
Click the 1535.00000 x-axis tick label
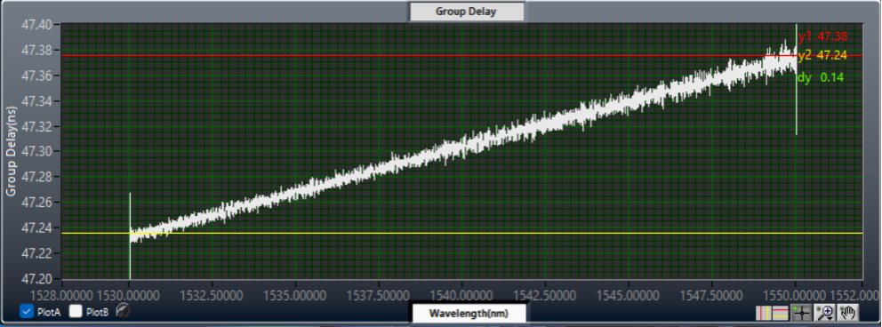tap(295, 295)
